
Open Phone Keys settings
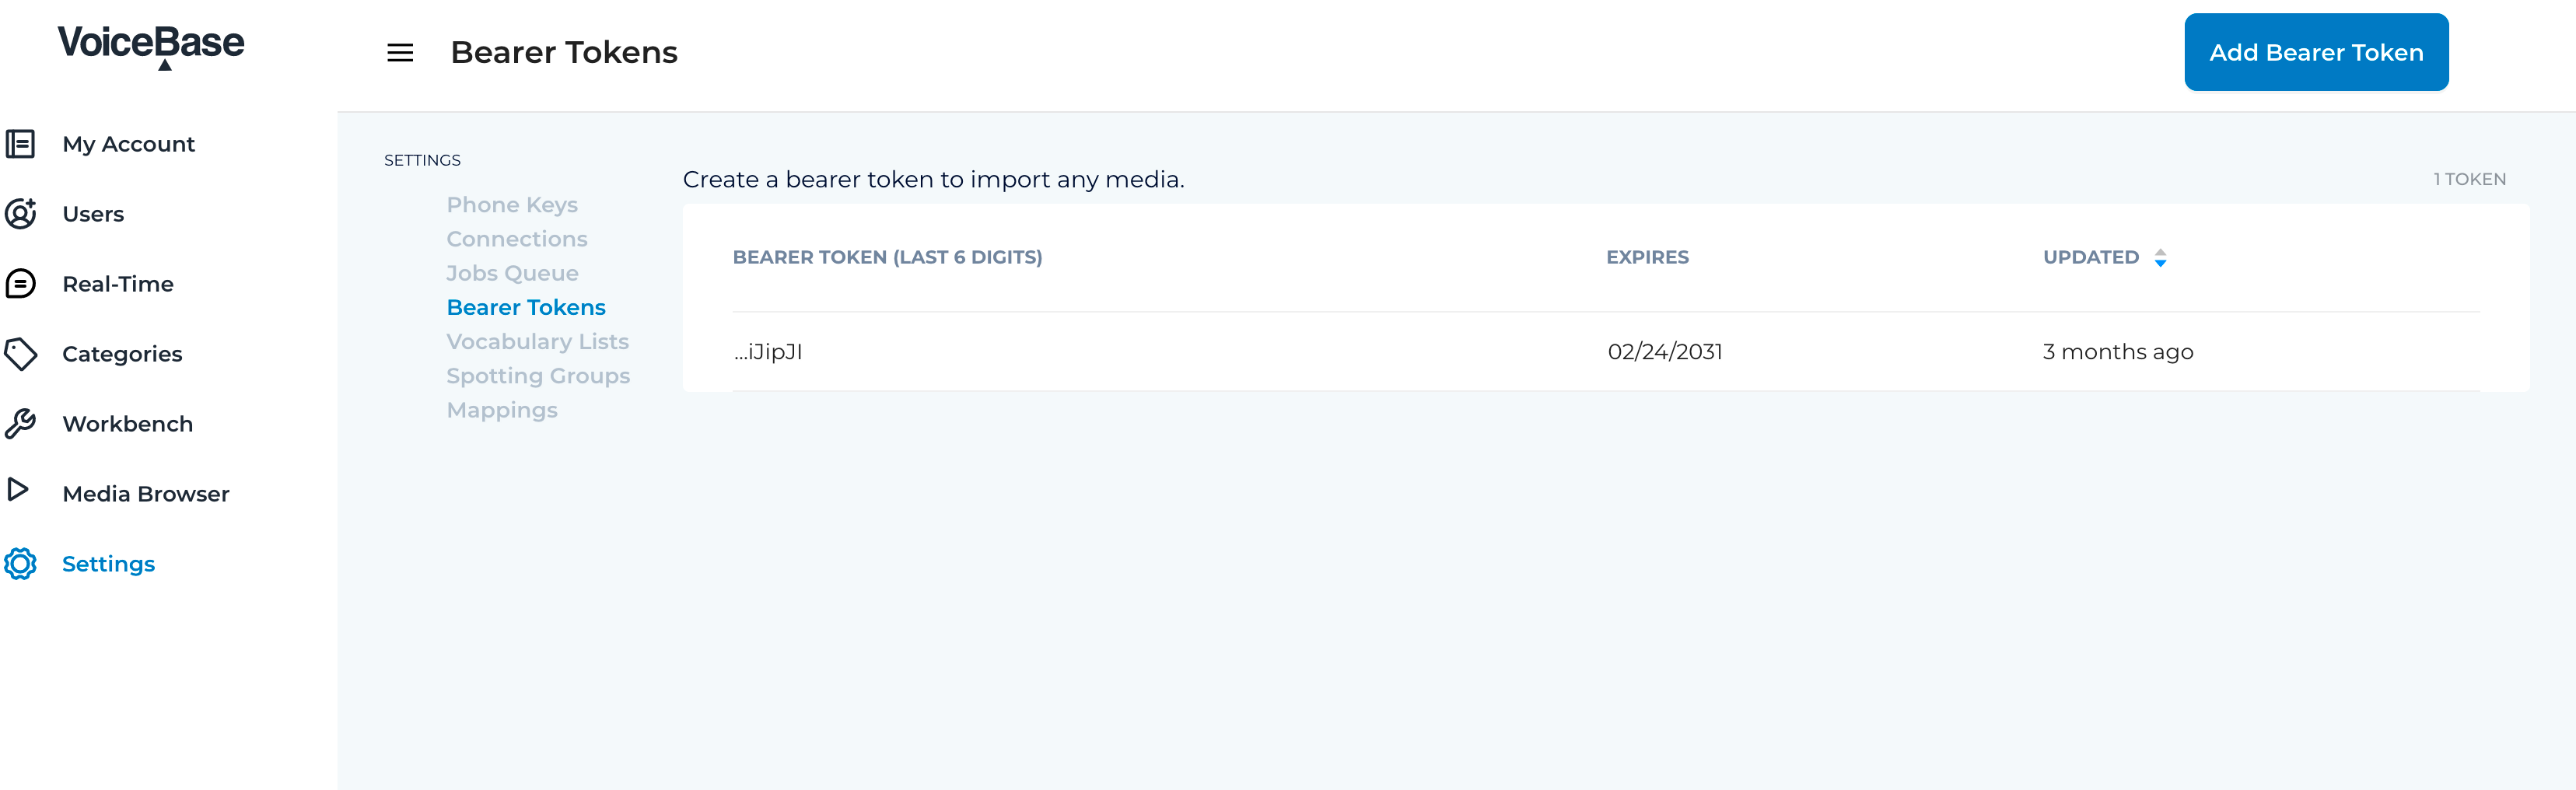pos(512,205)
